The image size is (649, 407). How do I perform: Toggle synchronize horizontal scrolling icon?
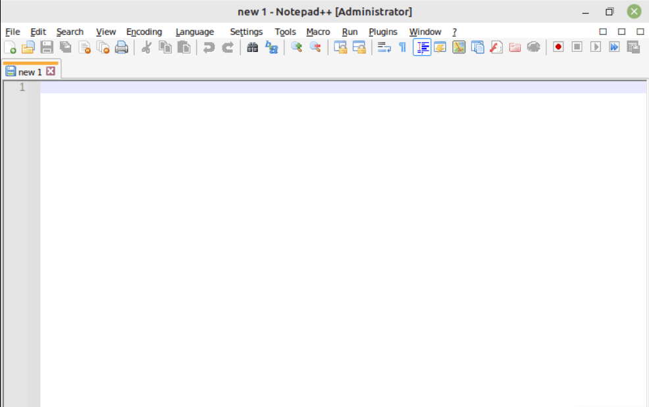[x=359, y=47]
